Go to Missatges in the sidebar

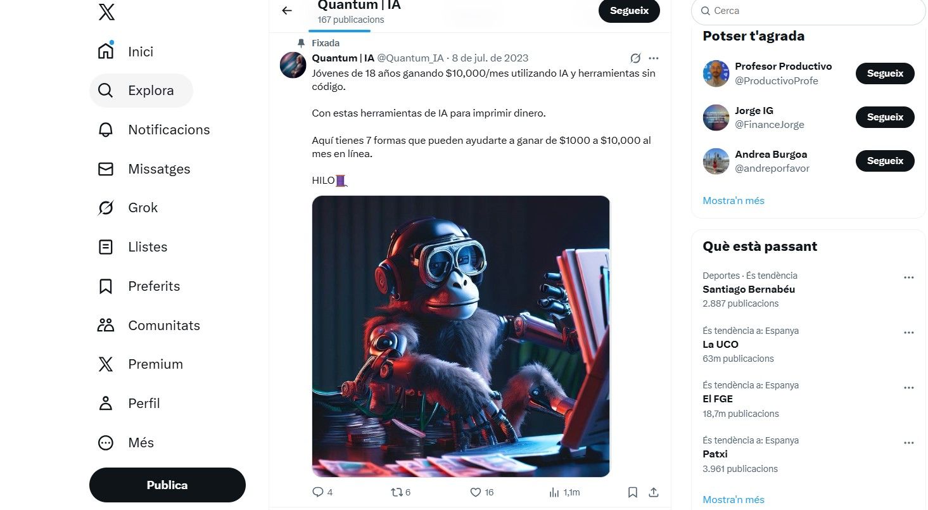click(159, 169)
